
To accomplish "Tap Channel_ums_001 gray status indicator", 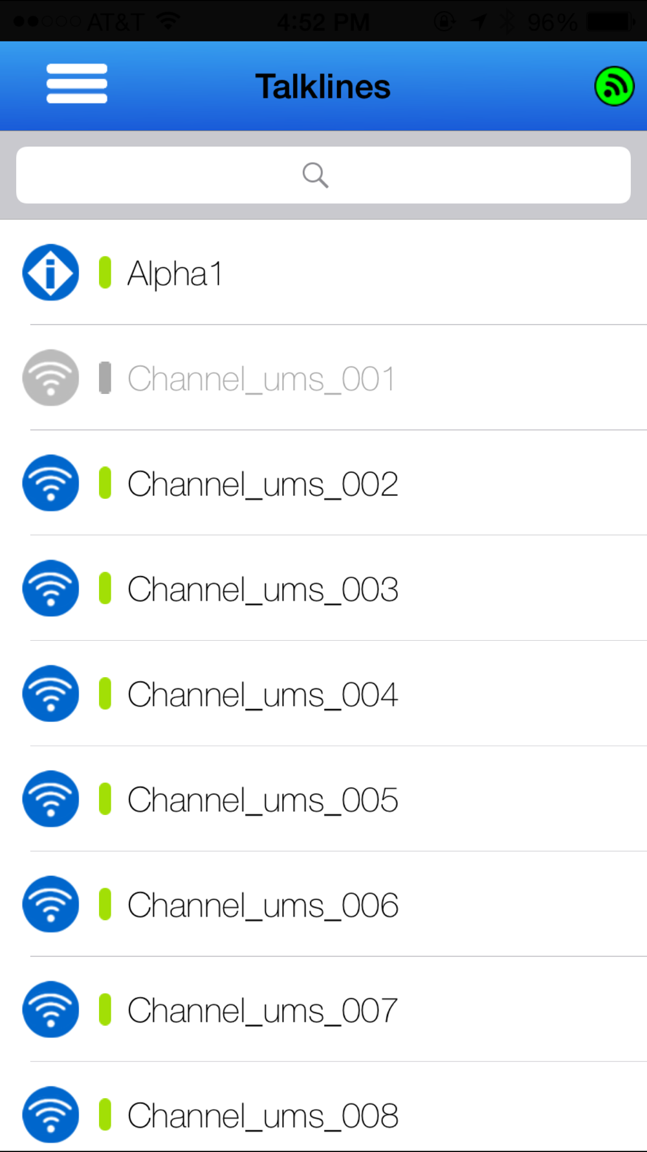I will click(x=105, y=378).
